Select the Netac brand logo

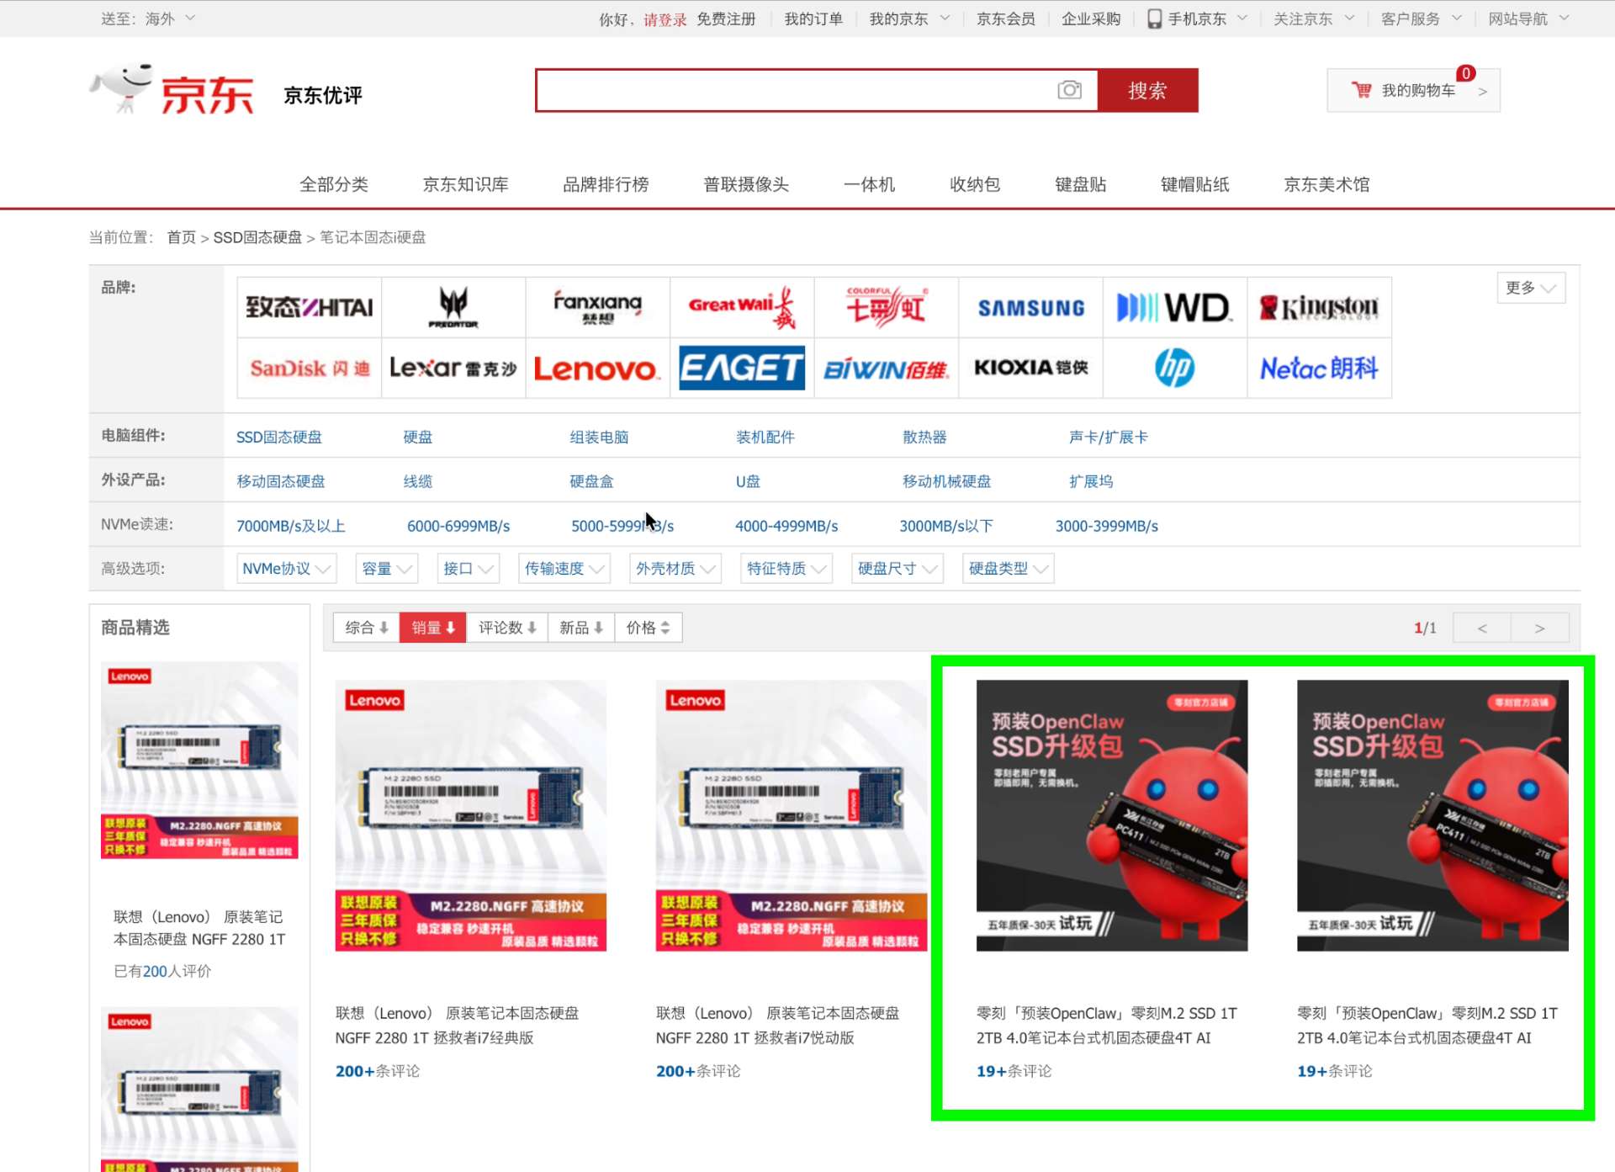(x=1320, y=368)
